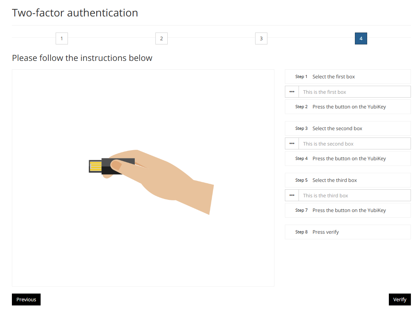
Task: Click the "Press verify" instruction row
Action: click(x=325, y=232)
